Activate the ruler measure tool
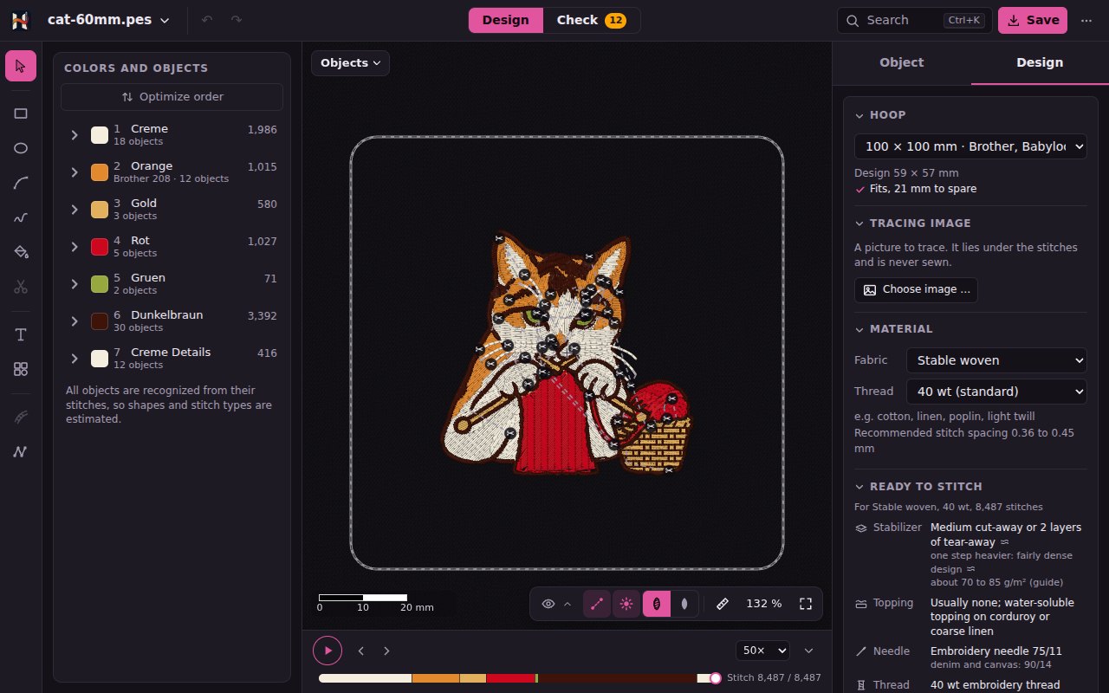 (x=723, y=604)
